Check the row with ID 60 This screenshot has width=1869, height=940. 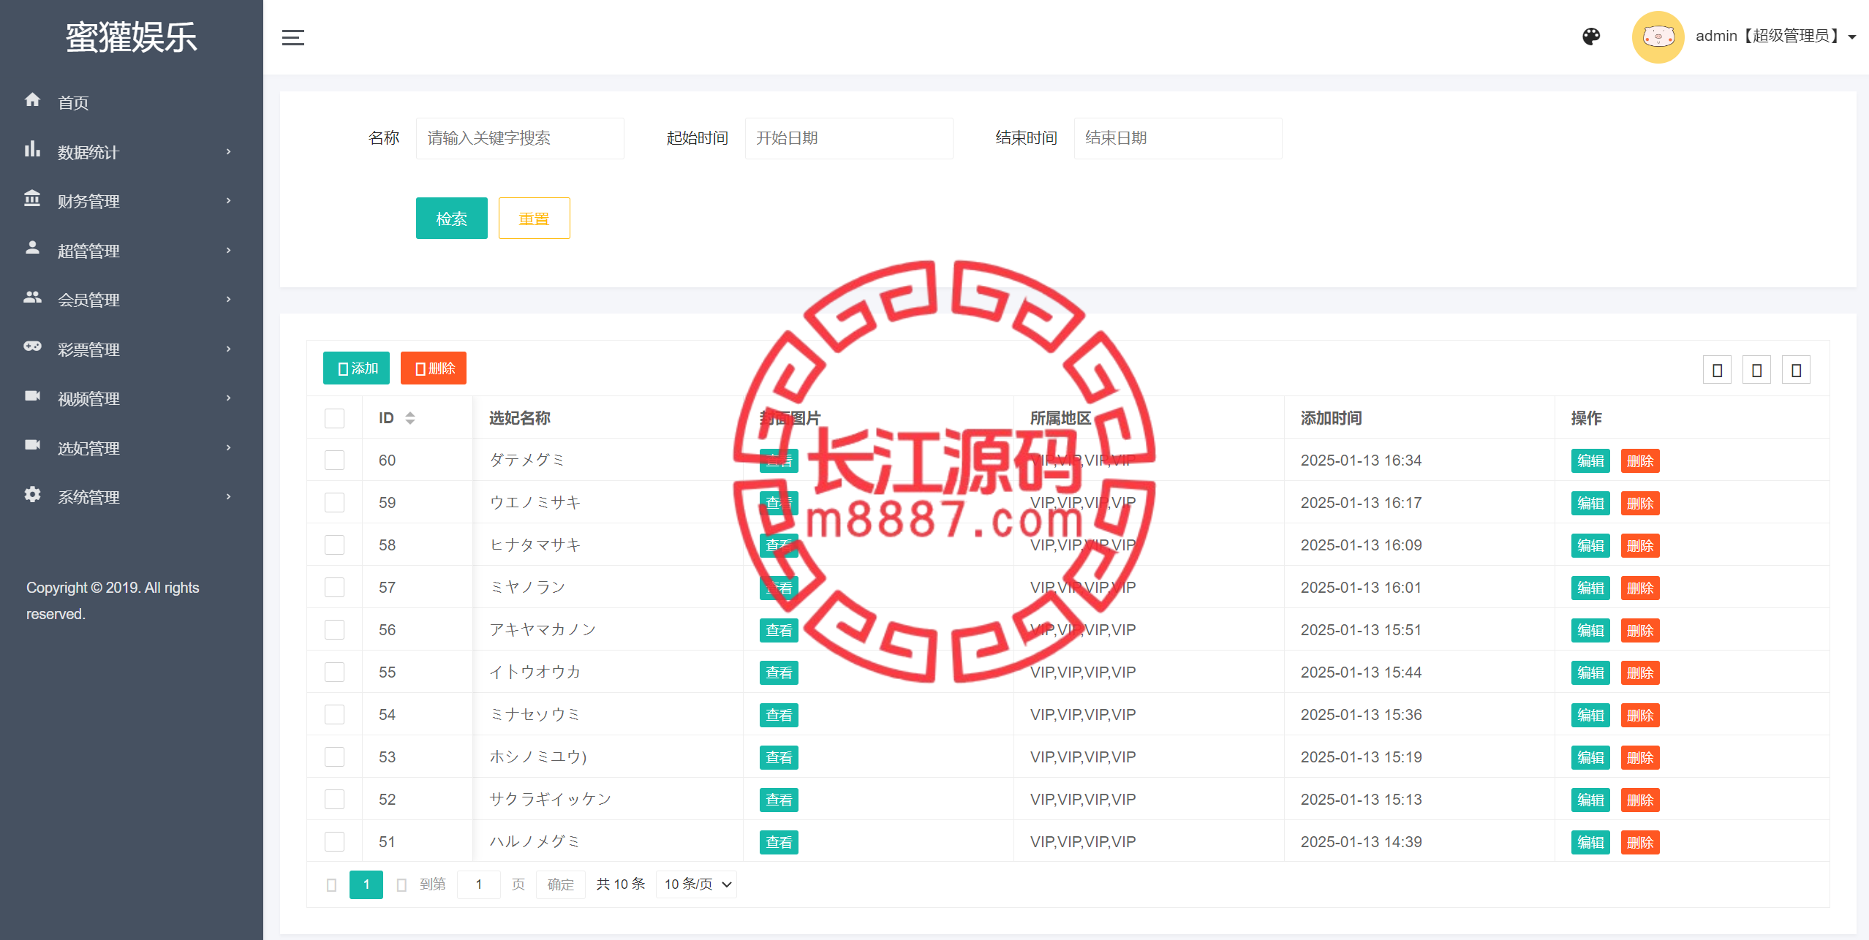pos(334,460)
